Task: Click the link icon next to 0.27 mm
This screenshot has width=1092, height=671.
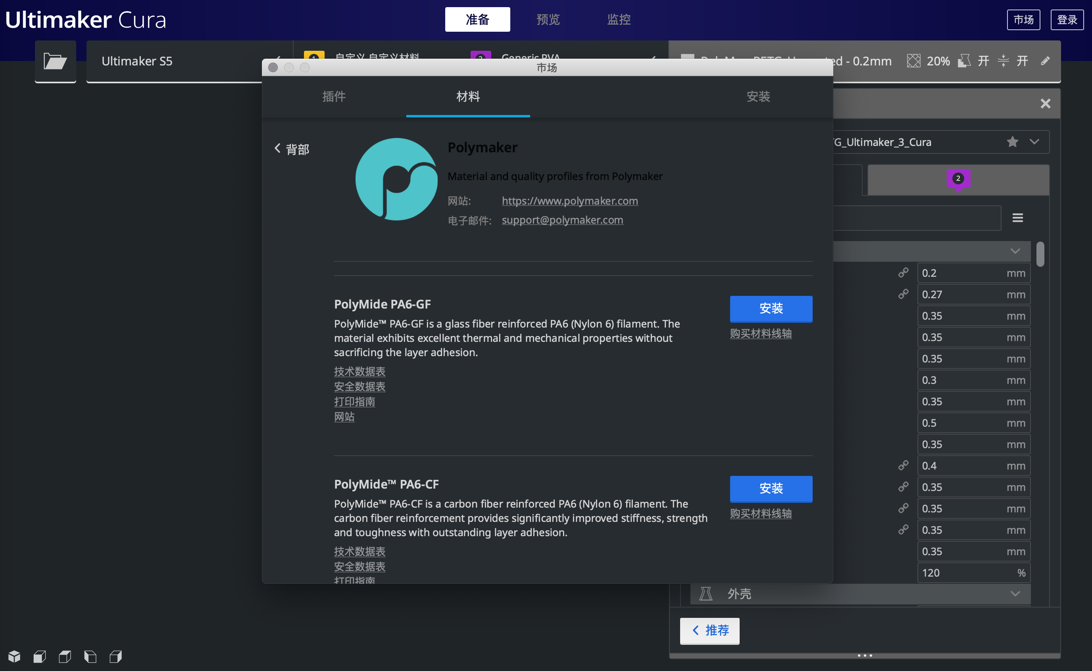Action: click(x=903, y=294)
